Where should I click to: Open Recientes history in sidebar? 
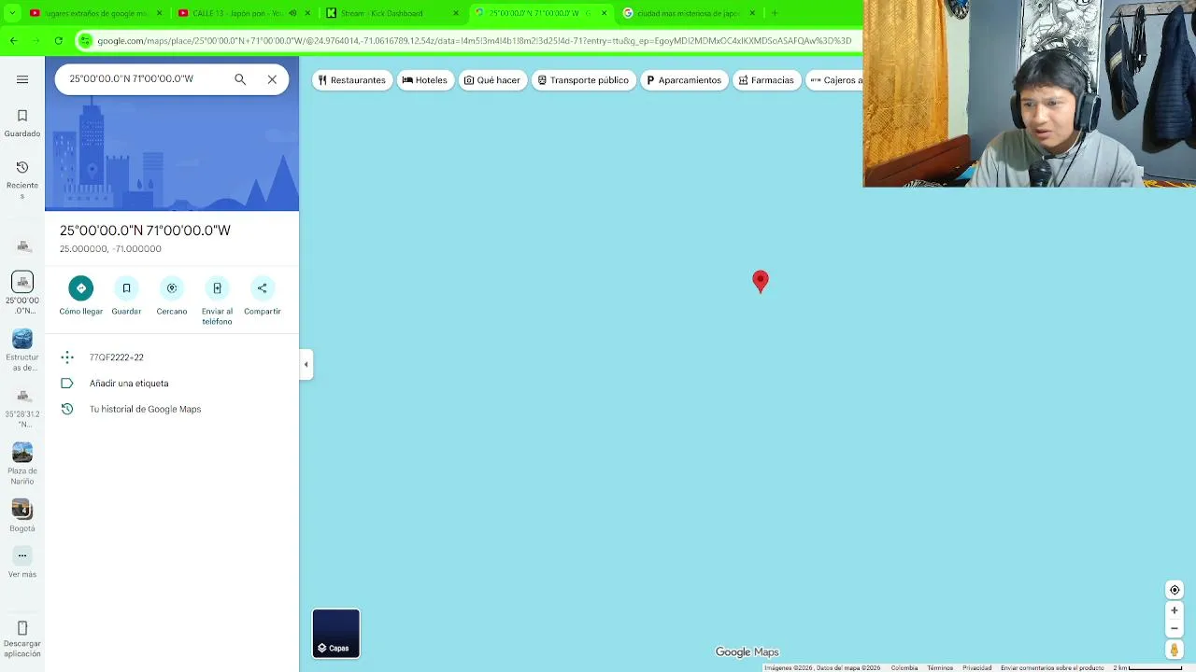(x=22, y=179)
